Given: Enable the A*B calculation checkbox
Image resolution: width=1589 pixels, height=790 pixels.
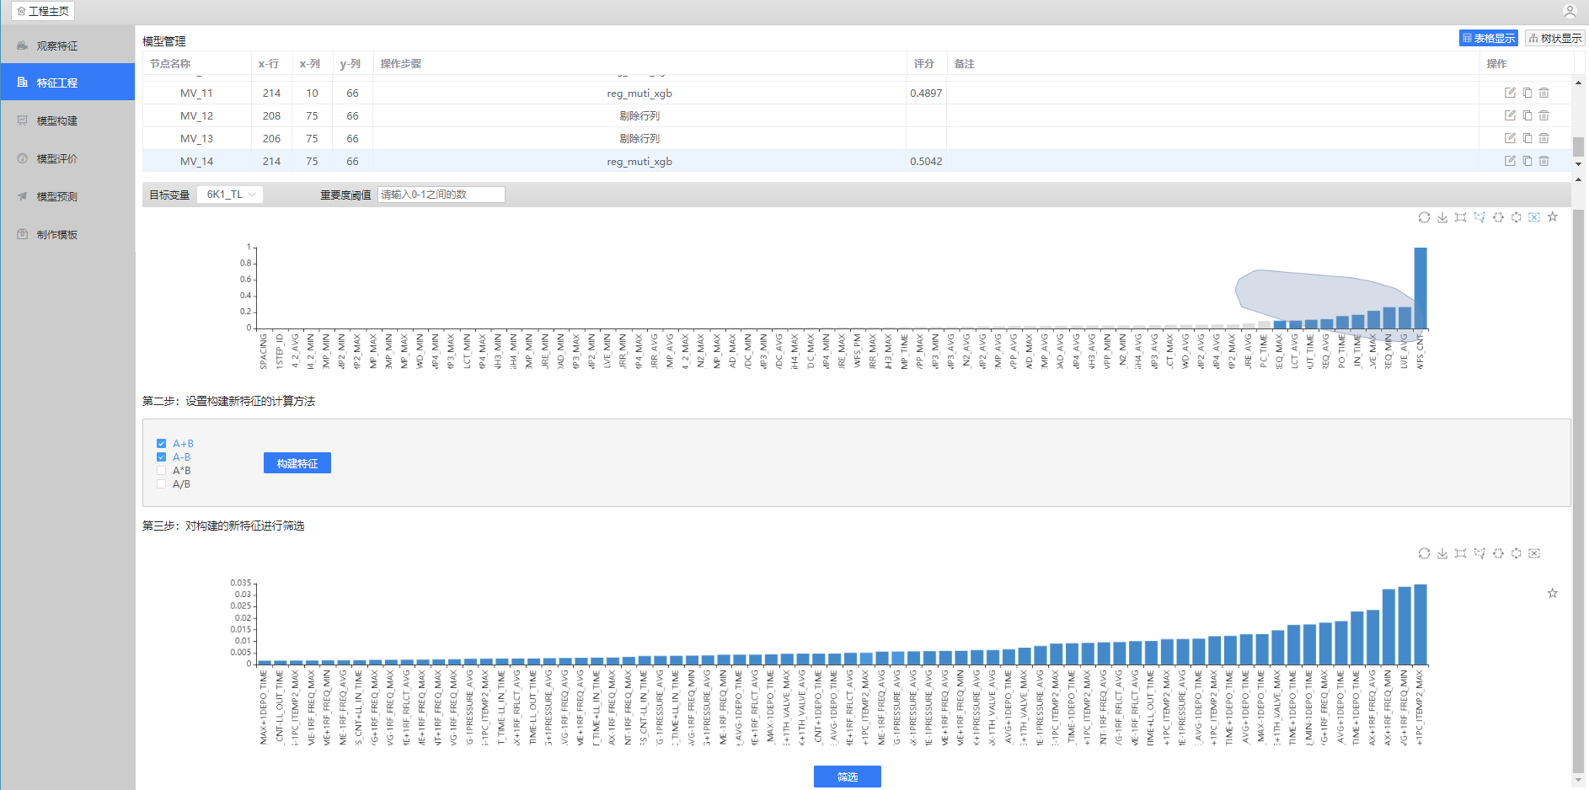Looking at the screenshot, I should [161, 471].
